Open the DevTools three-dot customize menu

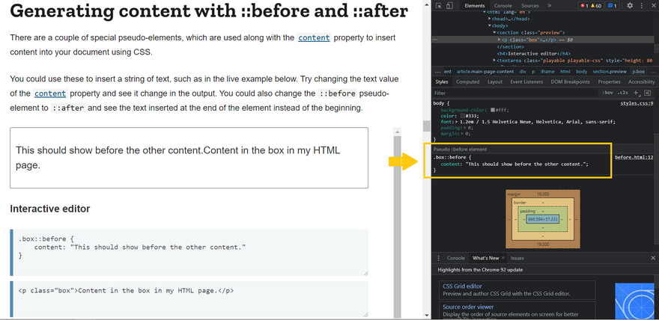point(642,5)
